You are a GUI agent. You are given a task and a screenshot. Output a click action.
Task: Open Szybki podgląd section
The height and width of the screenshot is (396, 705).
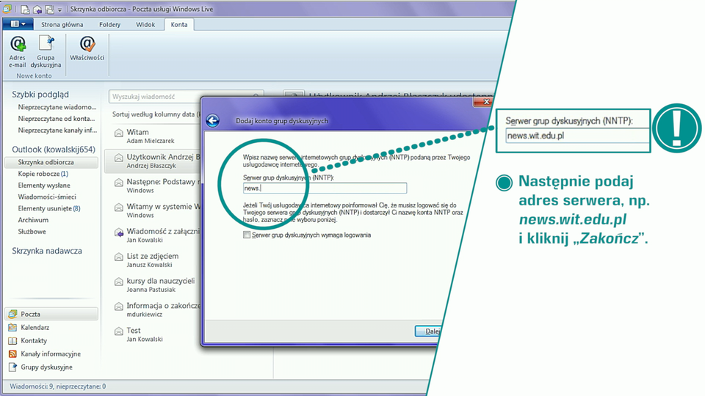pyautogui.click(x=40, y=95)
